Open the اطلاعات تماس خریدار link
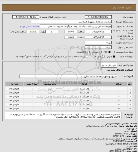 [29, 26]
